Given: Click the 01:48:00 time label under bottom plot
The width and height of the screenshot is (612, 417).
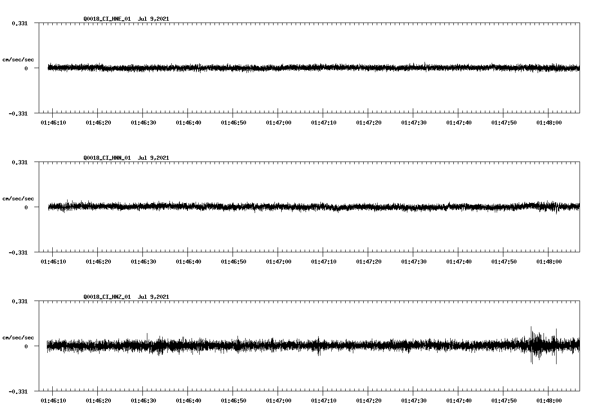Looking at the screenshot, I should click(x=548, y=399).
